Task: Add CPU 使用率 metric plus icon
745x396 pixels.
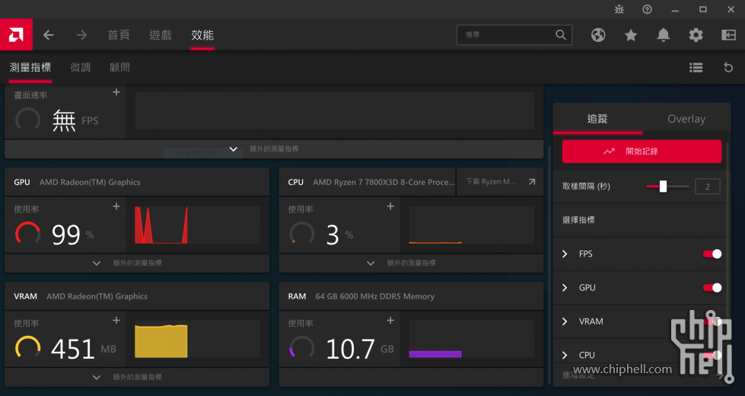Action: pos(390,206)
